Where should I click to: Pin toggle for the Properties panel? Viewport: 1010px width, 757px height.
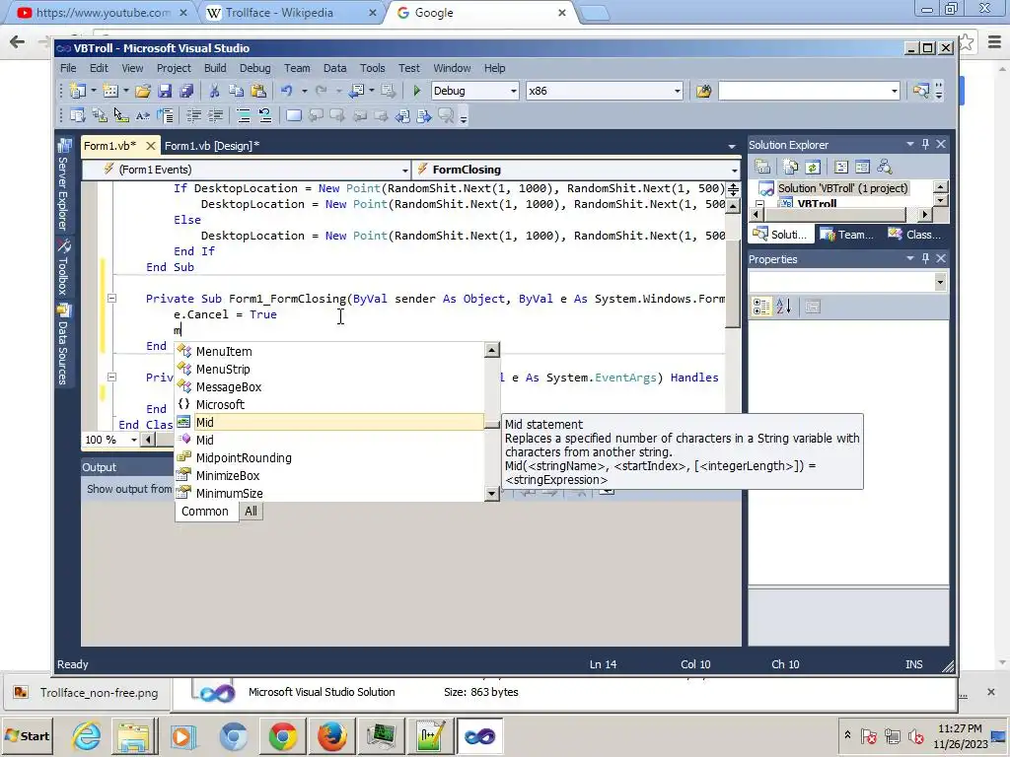(x=925, y=258)
